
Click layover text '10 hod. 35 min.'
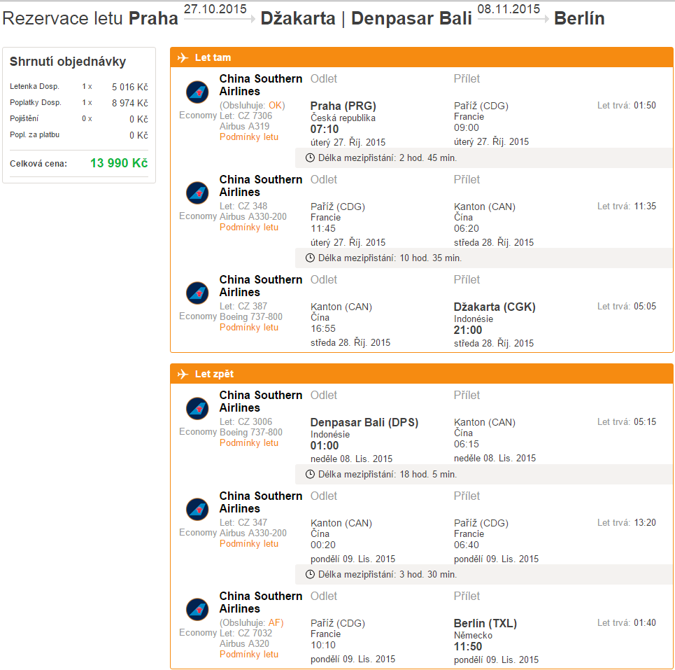click(x=430, y=258)
